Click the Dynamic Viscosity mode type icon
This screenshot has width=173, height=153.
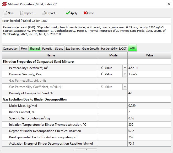(x=102, y=74)
